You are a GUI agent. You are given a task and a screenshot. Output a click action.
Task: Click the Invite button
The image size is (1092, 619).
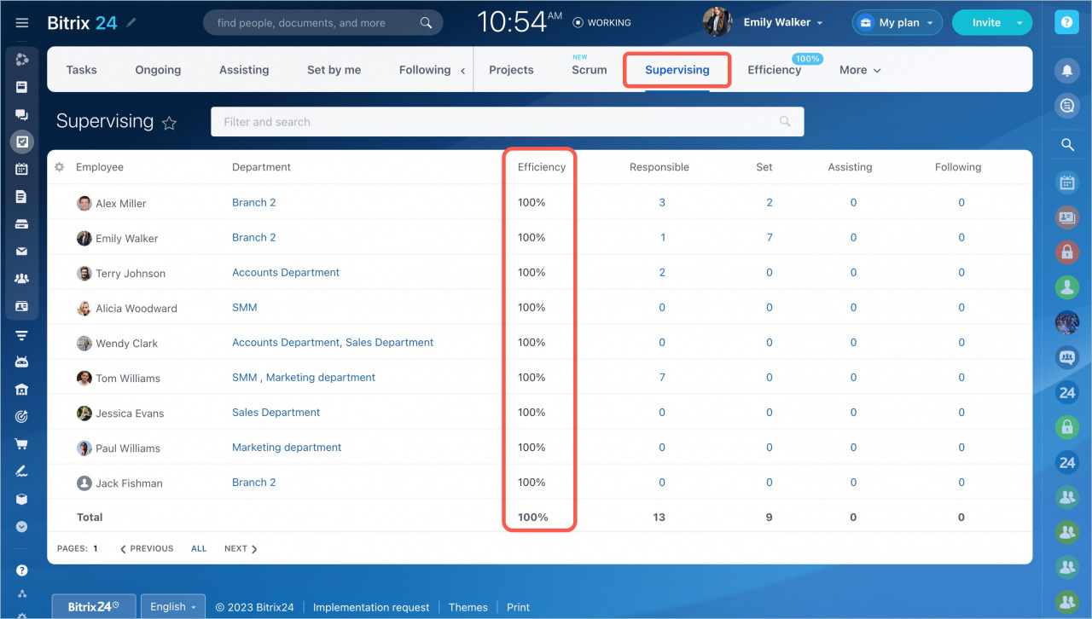click(x=986, y=23)
